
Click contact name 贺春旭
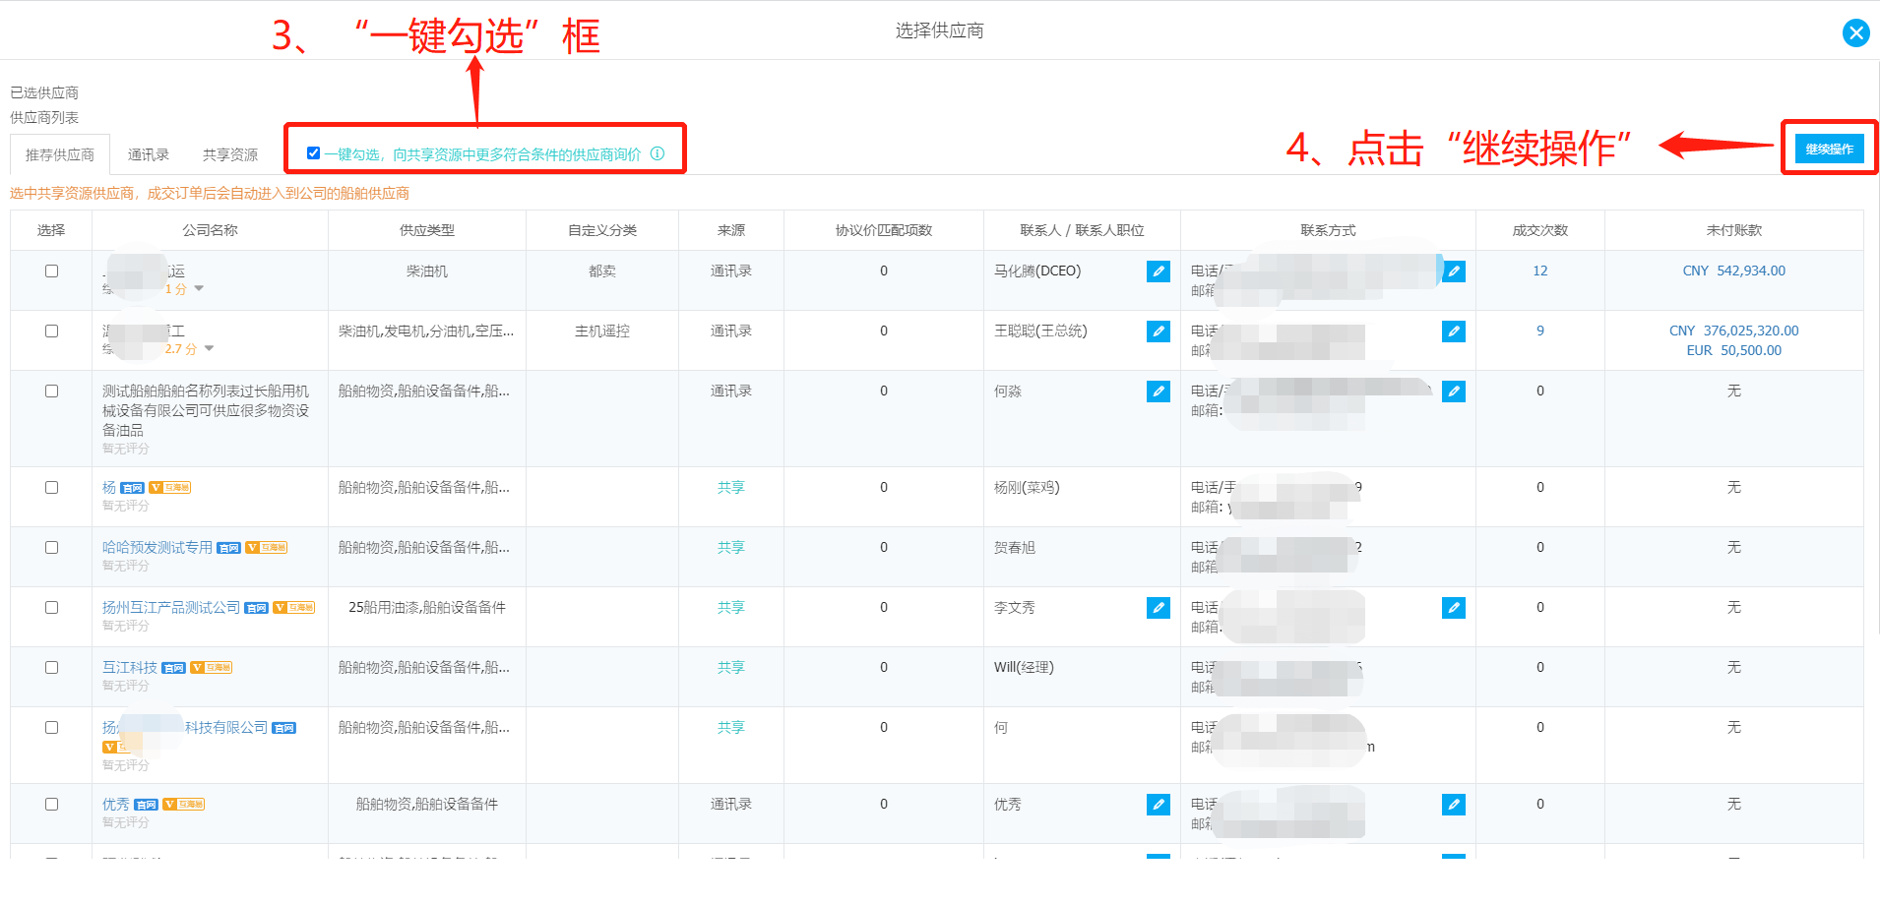pyautogui.click(x=1014, y=548)
